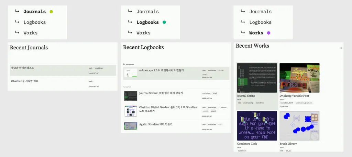Click the purple dot next to Works
Screen dimensions: 352x157
point(269,33)
